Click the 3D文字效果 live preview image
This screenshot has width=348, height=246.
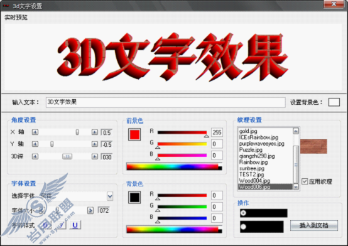173,57
